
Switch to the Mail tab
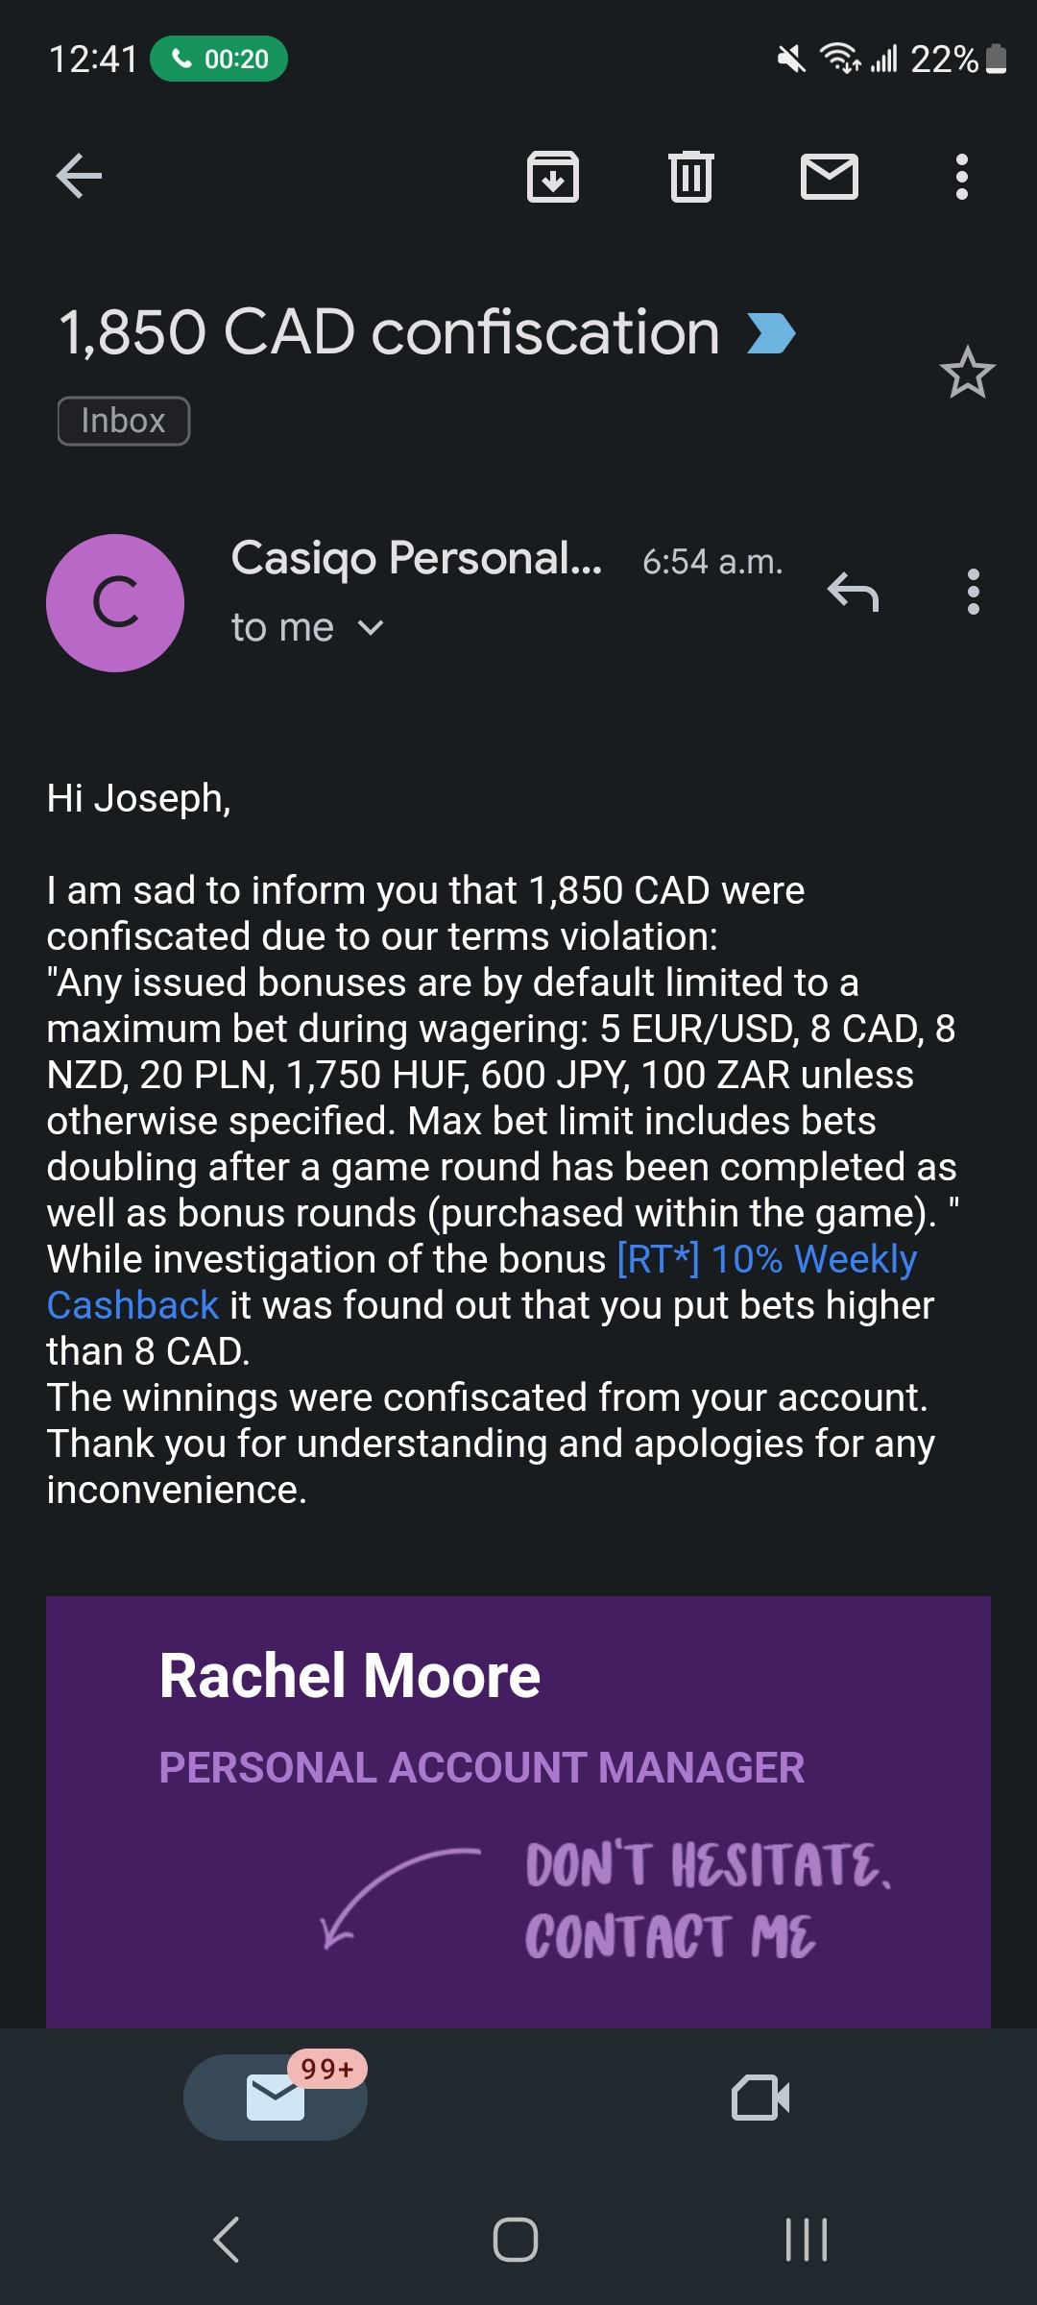point(276,2098)
